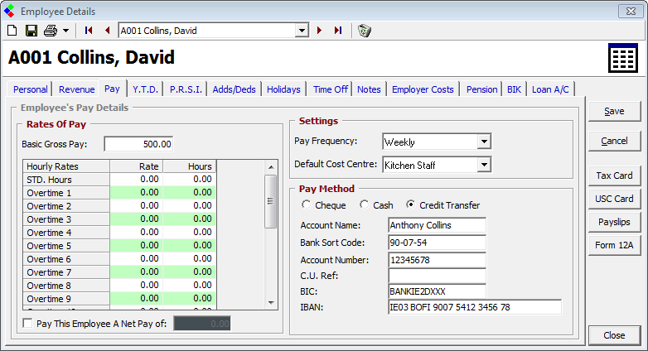Viewport: 648px width, 351px height.
Task: Open the Default Cost Centre dropdown
Action: [484, 165]
